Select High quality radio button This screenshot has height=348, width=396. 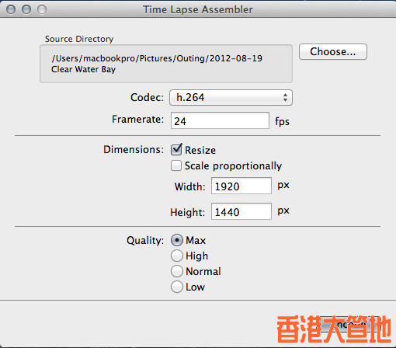[177, 256]
